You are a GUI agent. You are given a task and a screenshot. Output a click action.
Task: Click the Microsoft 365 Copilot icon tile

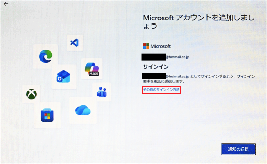click(92, 69)
